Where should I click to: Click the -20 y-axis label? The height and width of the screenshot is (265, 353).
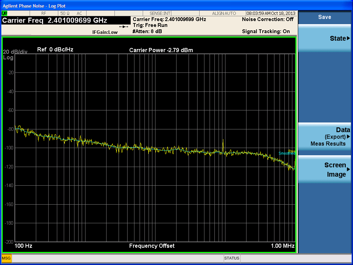point(10,72)
